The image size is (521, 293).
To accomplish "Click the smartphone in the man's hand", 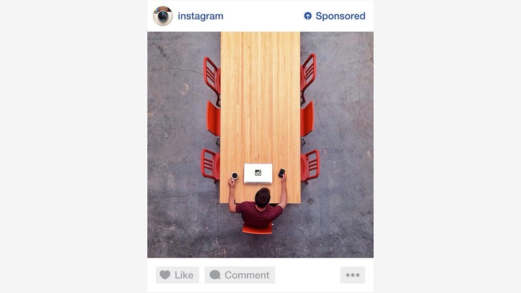I will [x=281, y=173].
